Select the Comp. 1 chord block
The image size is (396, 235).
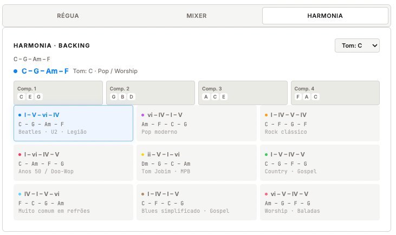coord(58,93)
